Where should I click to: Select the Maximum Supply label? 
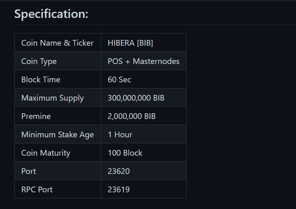53,98
